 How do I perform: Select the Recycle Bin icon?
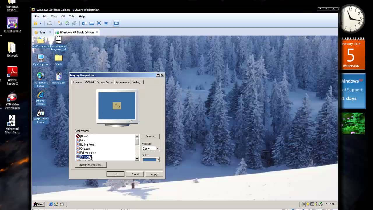(x=59, y=78)
